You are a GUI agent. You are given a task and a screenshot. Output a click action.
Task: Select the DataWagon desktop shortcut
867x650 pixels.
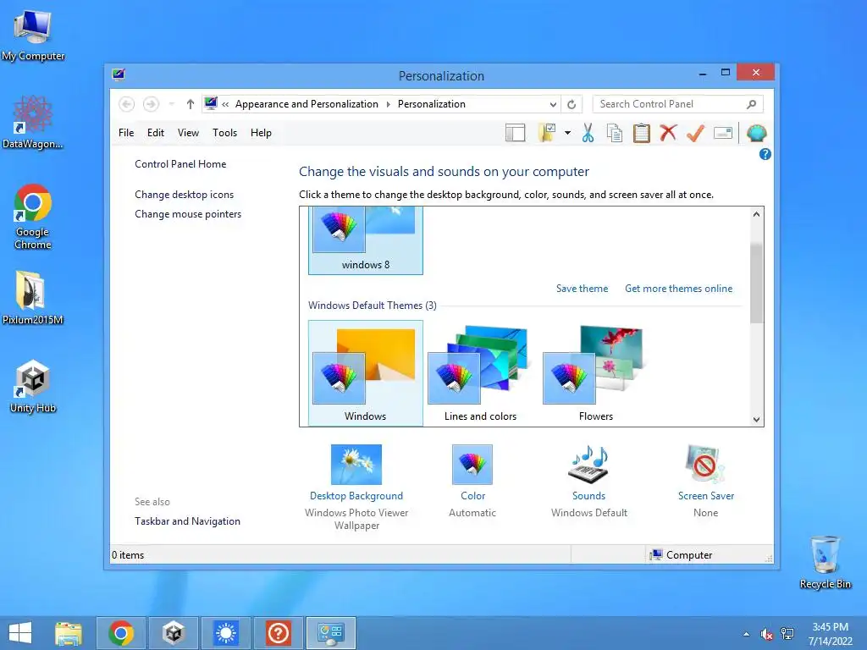pos(33,122)
